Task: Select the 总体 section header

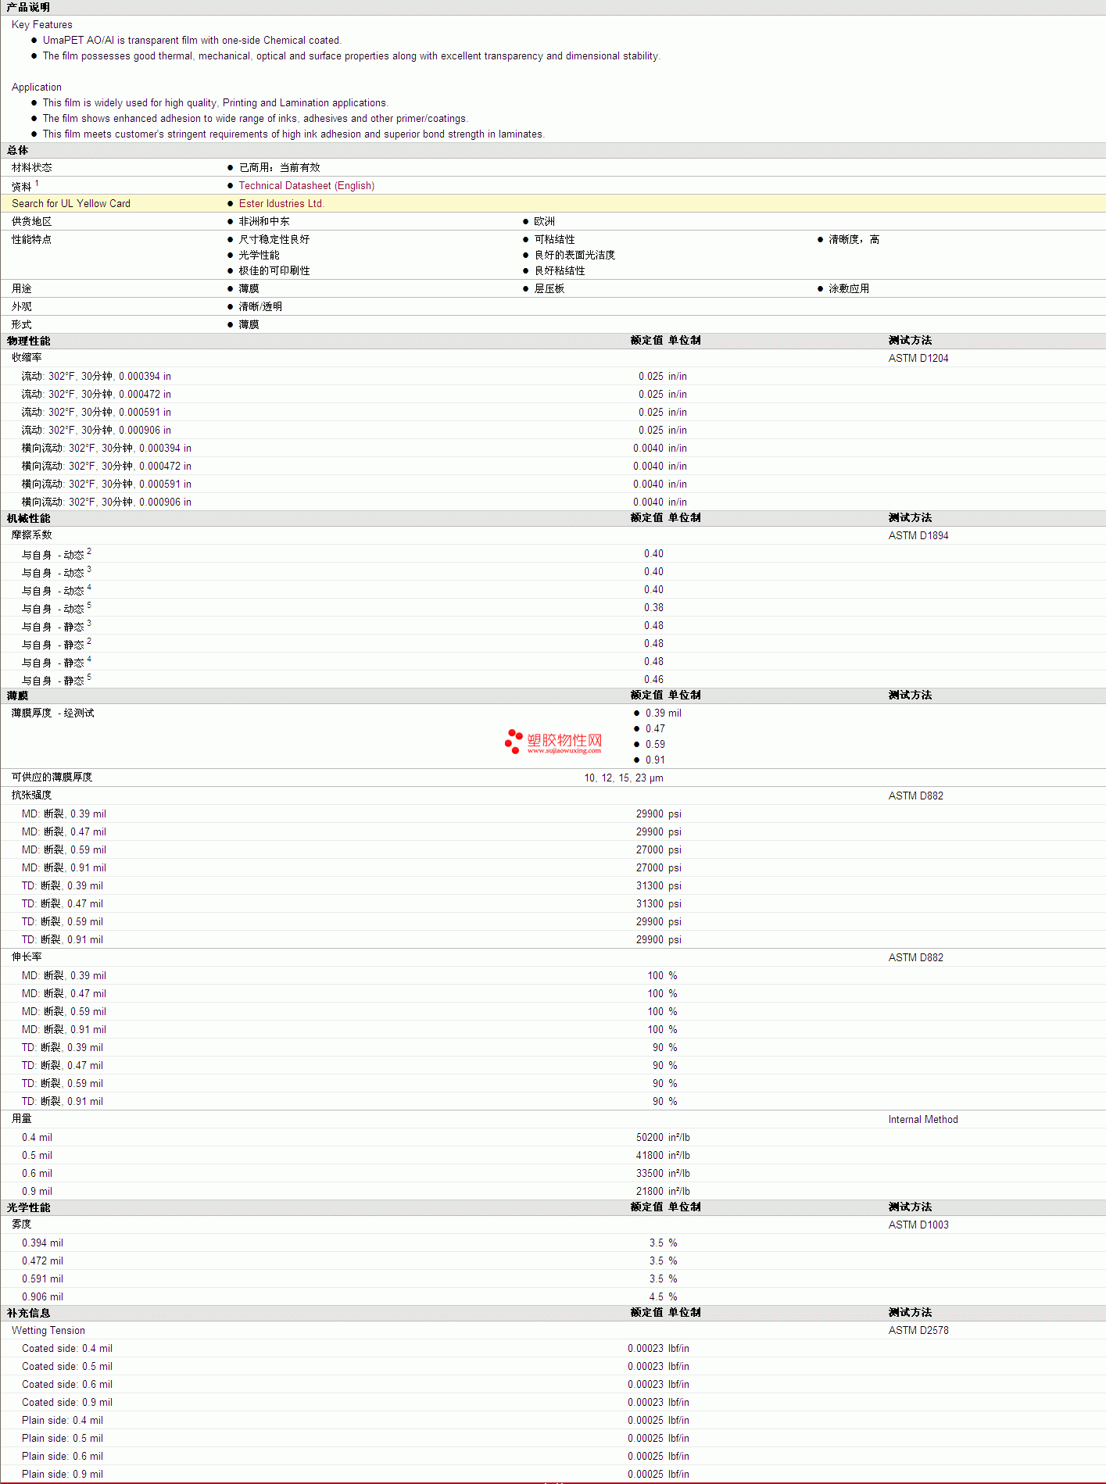Action: pos(18,150)
